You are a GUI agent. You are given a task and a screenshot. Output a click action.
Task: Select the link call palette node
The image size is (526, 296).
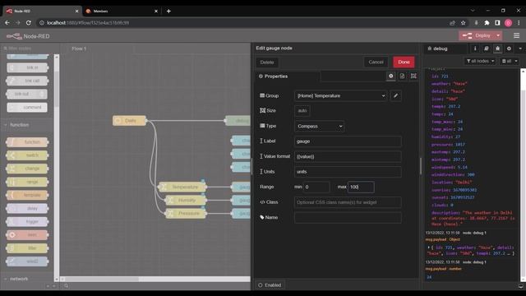click(27, 81)
